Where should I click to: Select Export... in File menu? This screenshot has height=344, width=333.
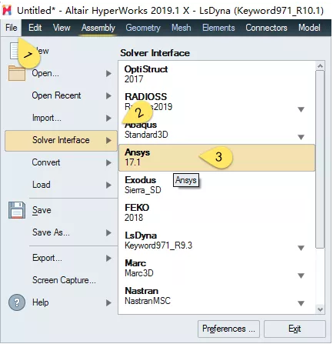coord(61,258)
